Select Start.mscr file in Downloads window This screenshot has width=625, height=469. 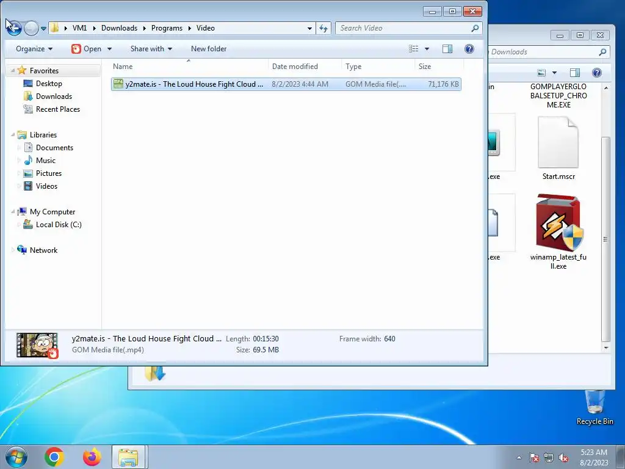(558, 148)
